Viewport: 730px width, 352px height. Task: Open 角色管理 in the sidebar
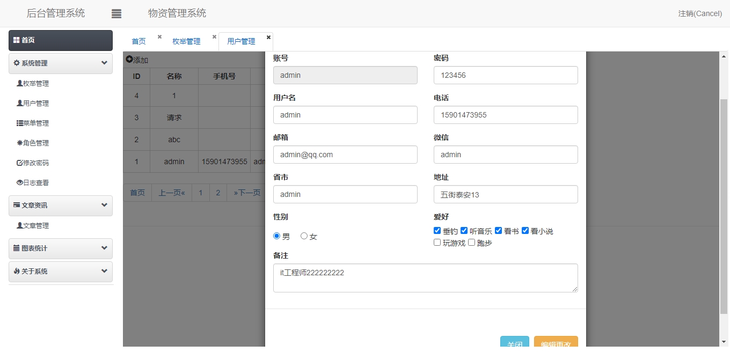(33, 143)
